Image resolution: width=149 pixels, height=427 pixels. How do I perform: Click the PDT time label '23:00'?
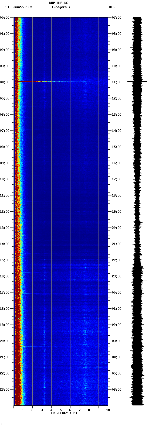(5, 390)
